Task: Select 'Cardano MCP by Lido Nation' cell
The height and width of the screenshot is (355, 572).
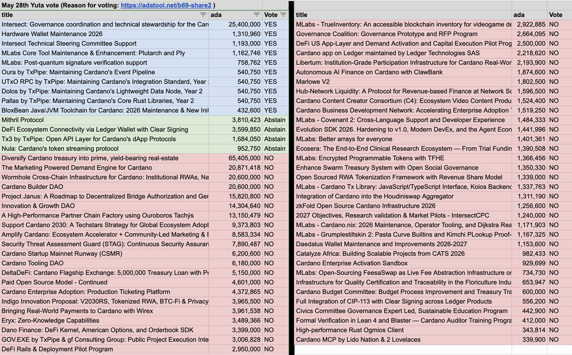Action: pyautogui.click(x=404, y=339)
